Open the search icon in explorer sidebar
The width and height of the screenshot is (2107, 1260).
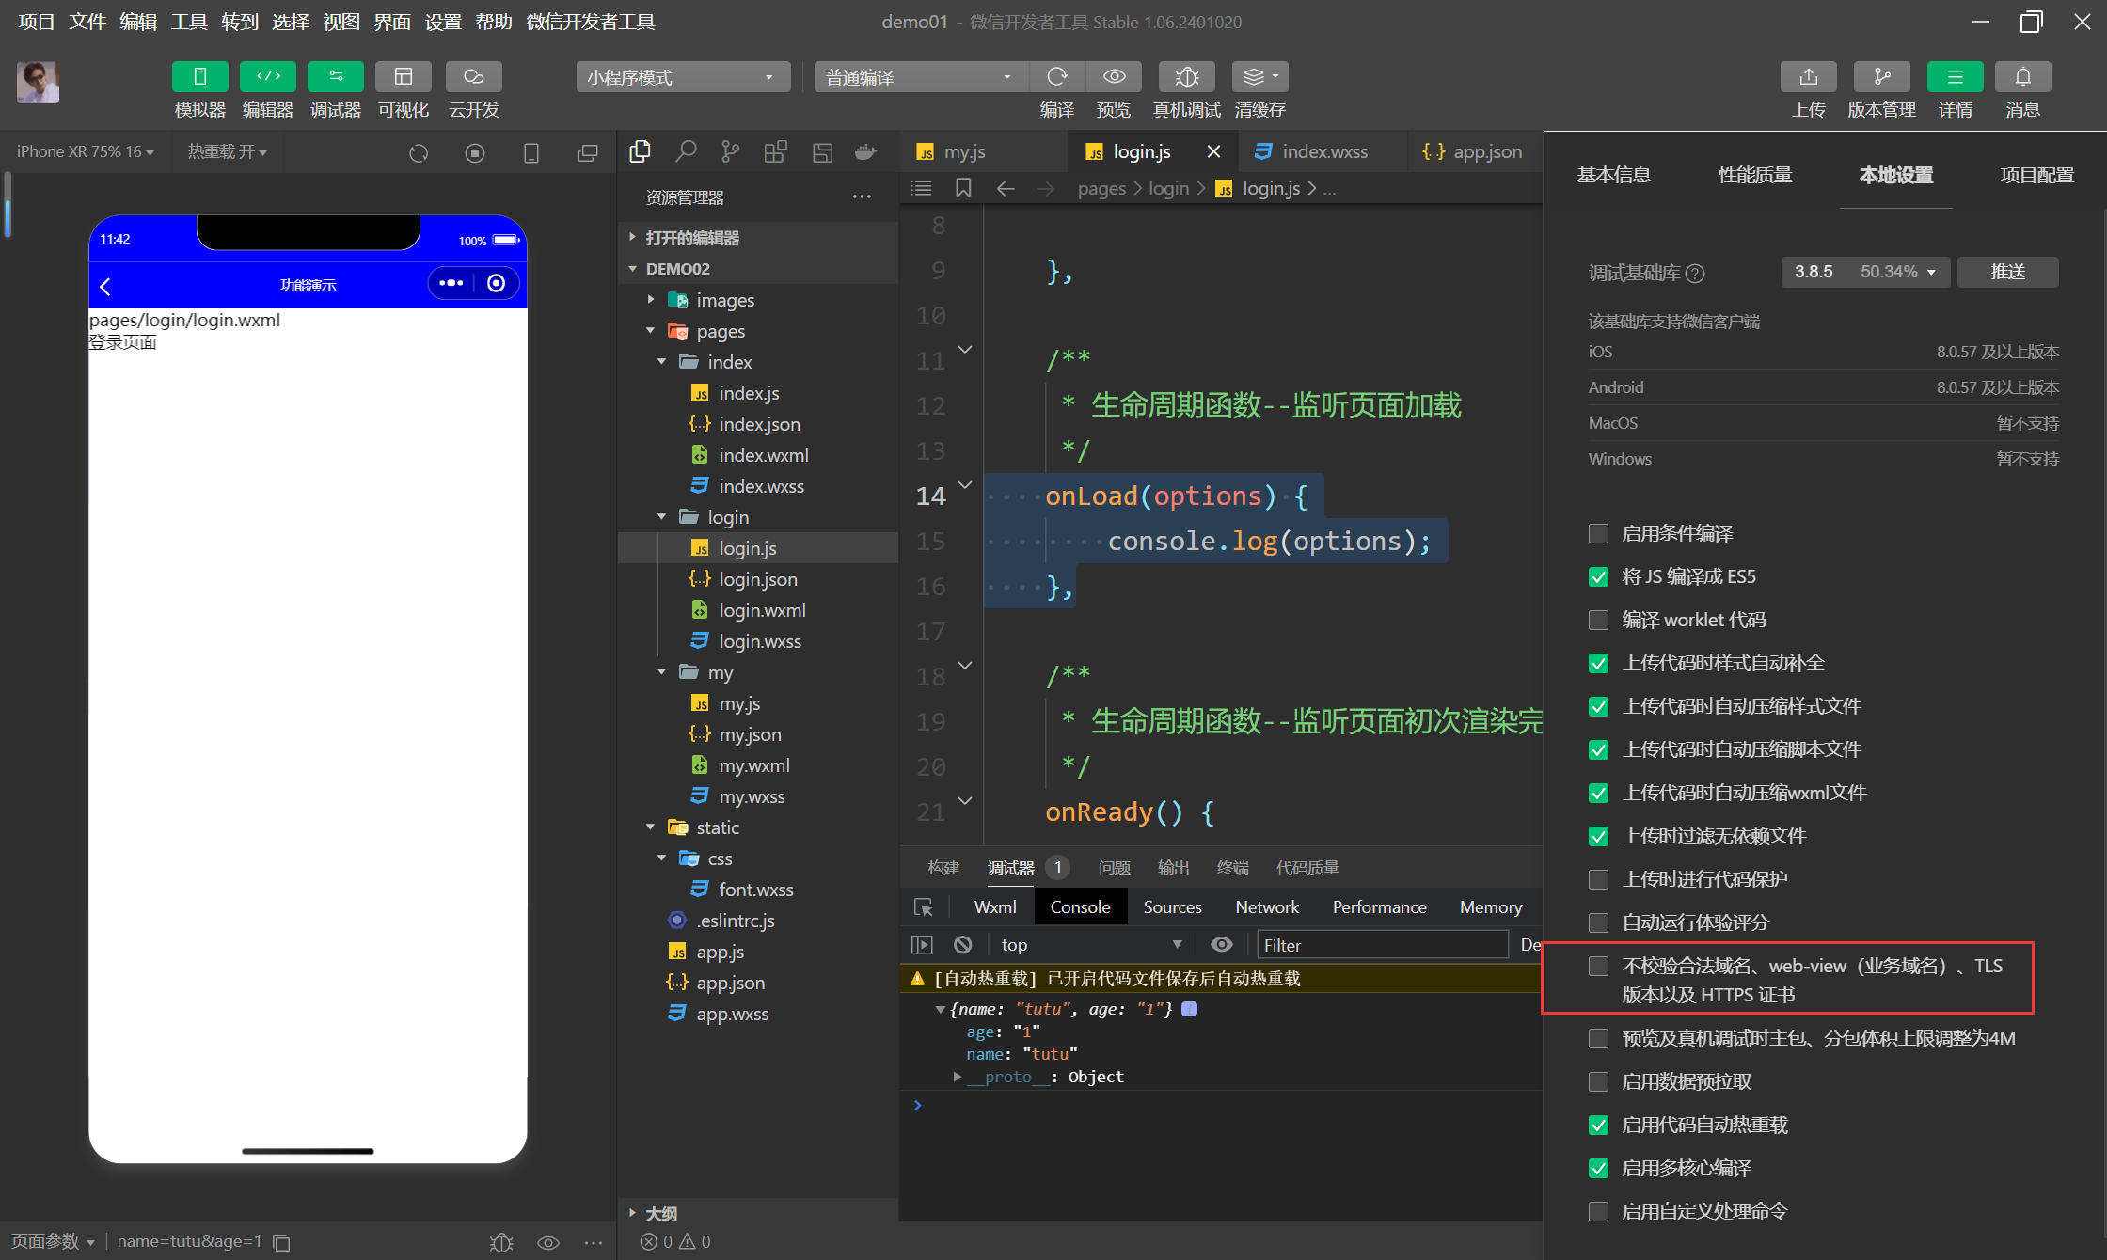pos(686,151)
